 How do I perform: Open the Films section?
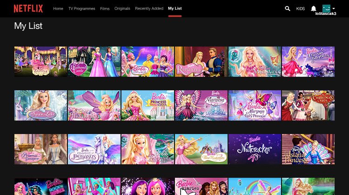click(105, 8)
